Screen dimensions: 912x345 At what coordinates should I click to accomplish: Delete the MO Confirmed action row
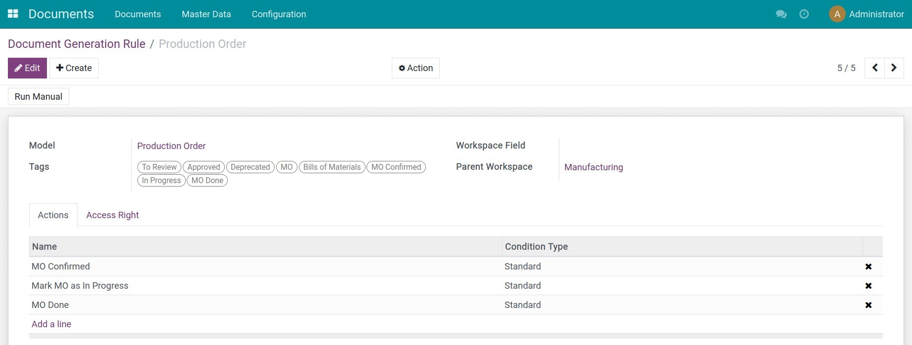coord(868,267)
